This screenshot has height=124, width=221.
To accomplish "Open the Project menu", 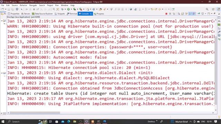I will click(50, 6).
